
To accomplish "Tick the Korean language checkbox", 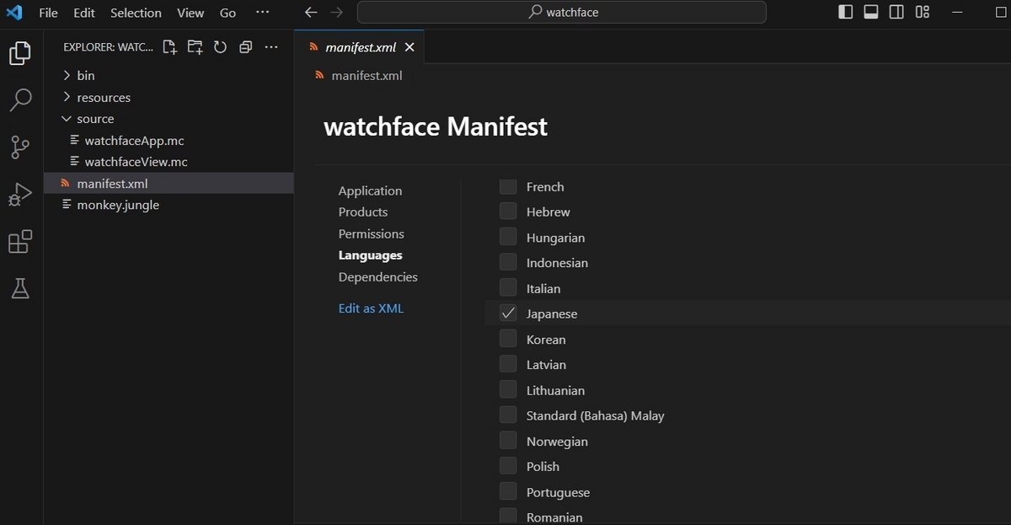I will click(x=508, y=339).
